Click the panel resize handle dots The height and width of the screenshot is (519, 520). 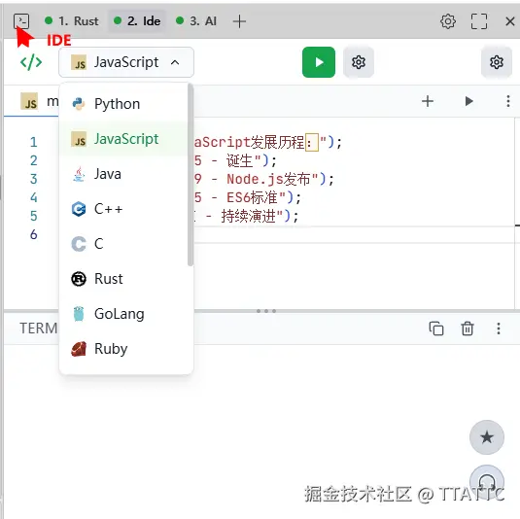266,311
